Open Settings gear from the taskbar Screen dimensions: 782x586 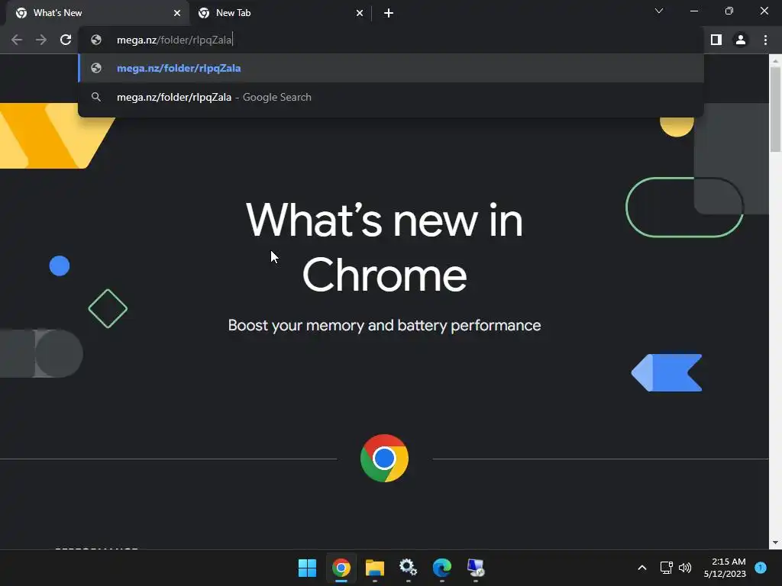[408, 568]
